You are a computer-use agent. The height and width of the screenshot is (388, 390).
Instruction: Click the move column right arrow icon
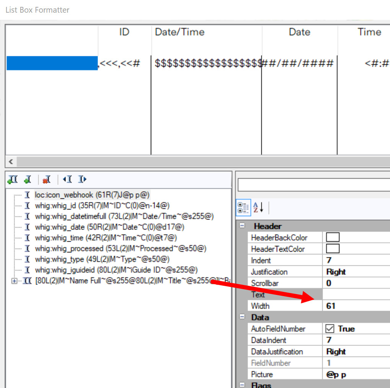[x=82, y=179]
